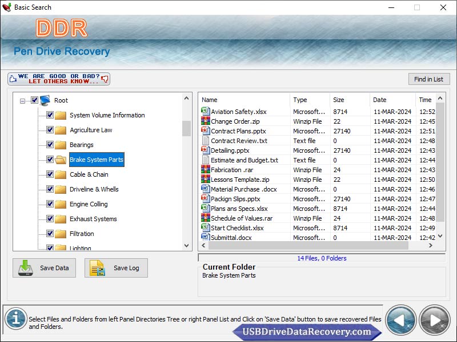This screenshot has height=342, width=457.
Task: Sort file list by Type column
Action: [310, 100]
